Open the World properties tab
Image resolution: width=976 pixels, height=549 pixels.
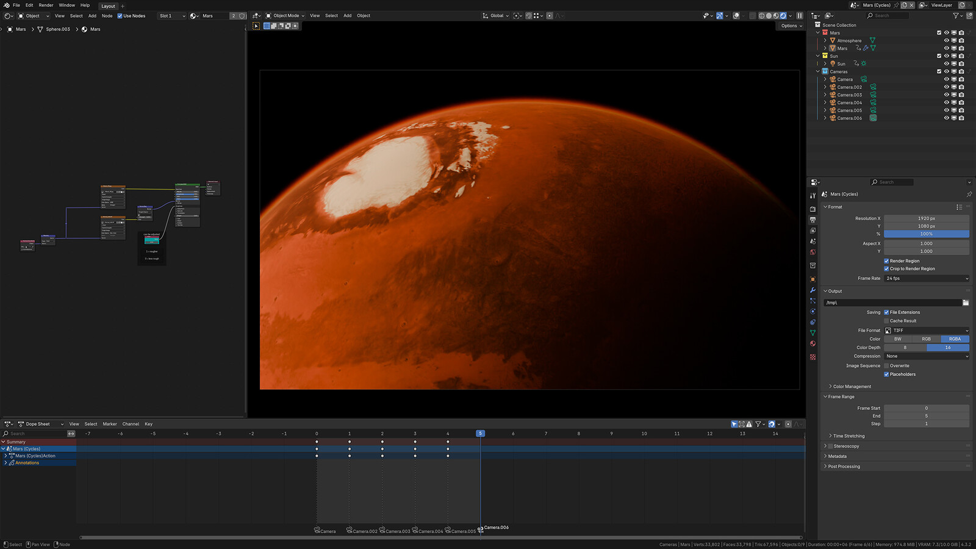[813, 252]
